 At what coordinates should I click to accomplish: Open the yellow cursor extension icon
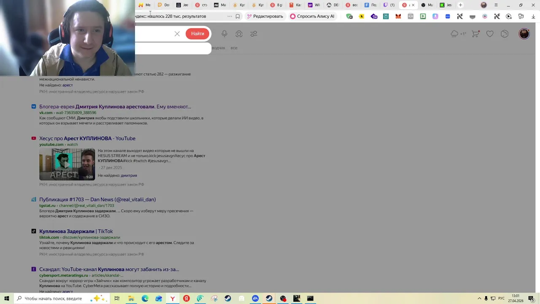coord(362,16)
